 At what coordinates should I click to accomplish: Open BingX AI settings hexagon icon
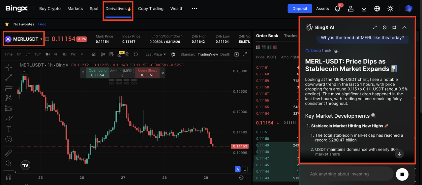click(x=384, y=28)
